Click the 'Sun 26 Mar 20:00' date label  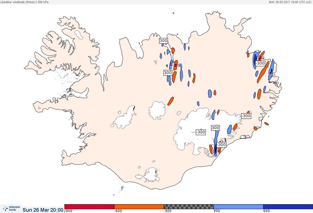43,210
